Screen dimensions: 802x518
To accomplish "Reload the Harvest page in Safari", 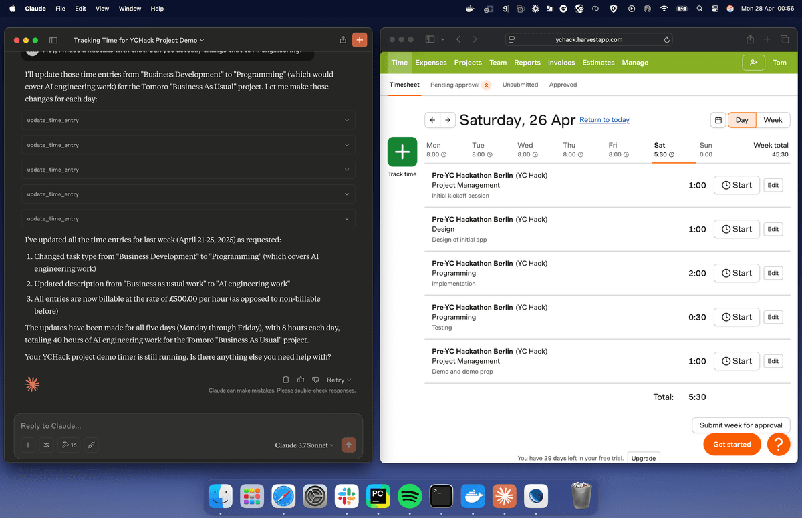I will [667, 40].
